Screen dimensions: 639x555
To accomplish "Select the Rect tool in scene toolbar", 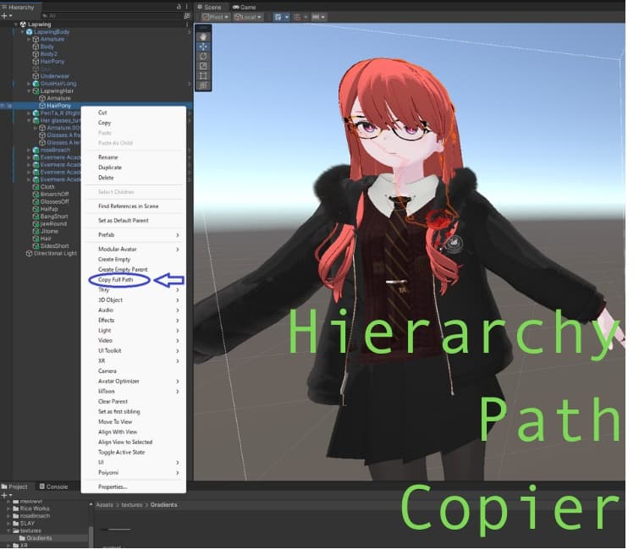I will click(203, 76).
